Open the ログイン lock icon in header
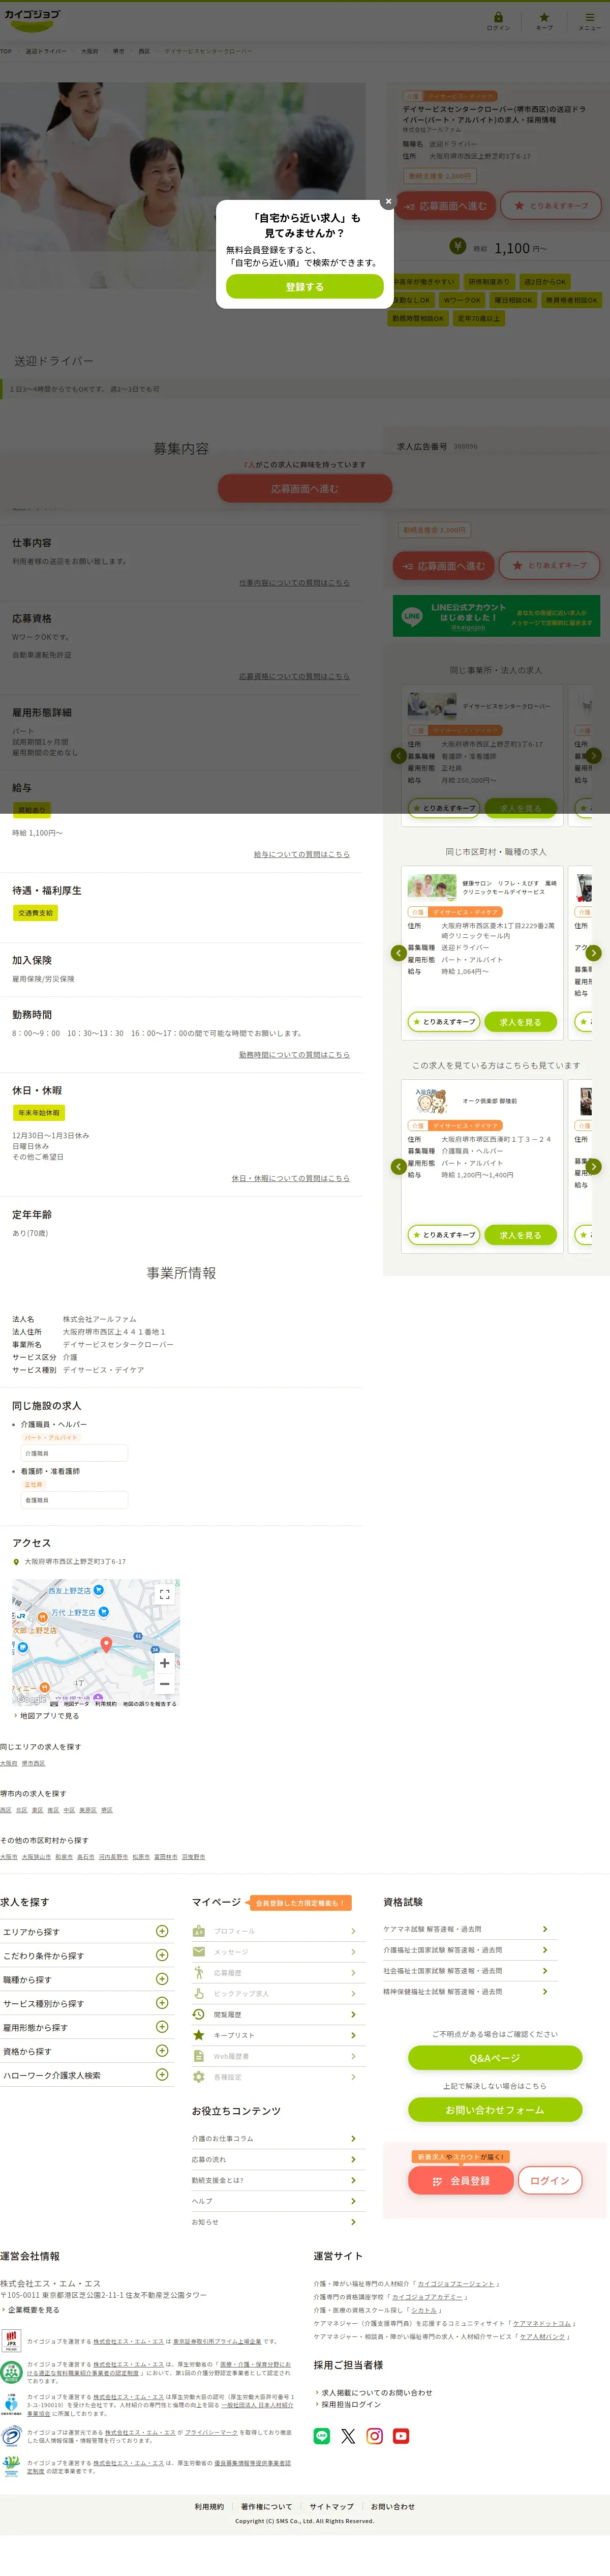 [498, 20]
